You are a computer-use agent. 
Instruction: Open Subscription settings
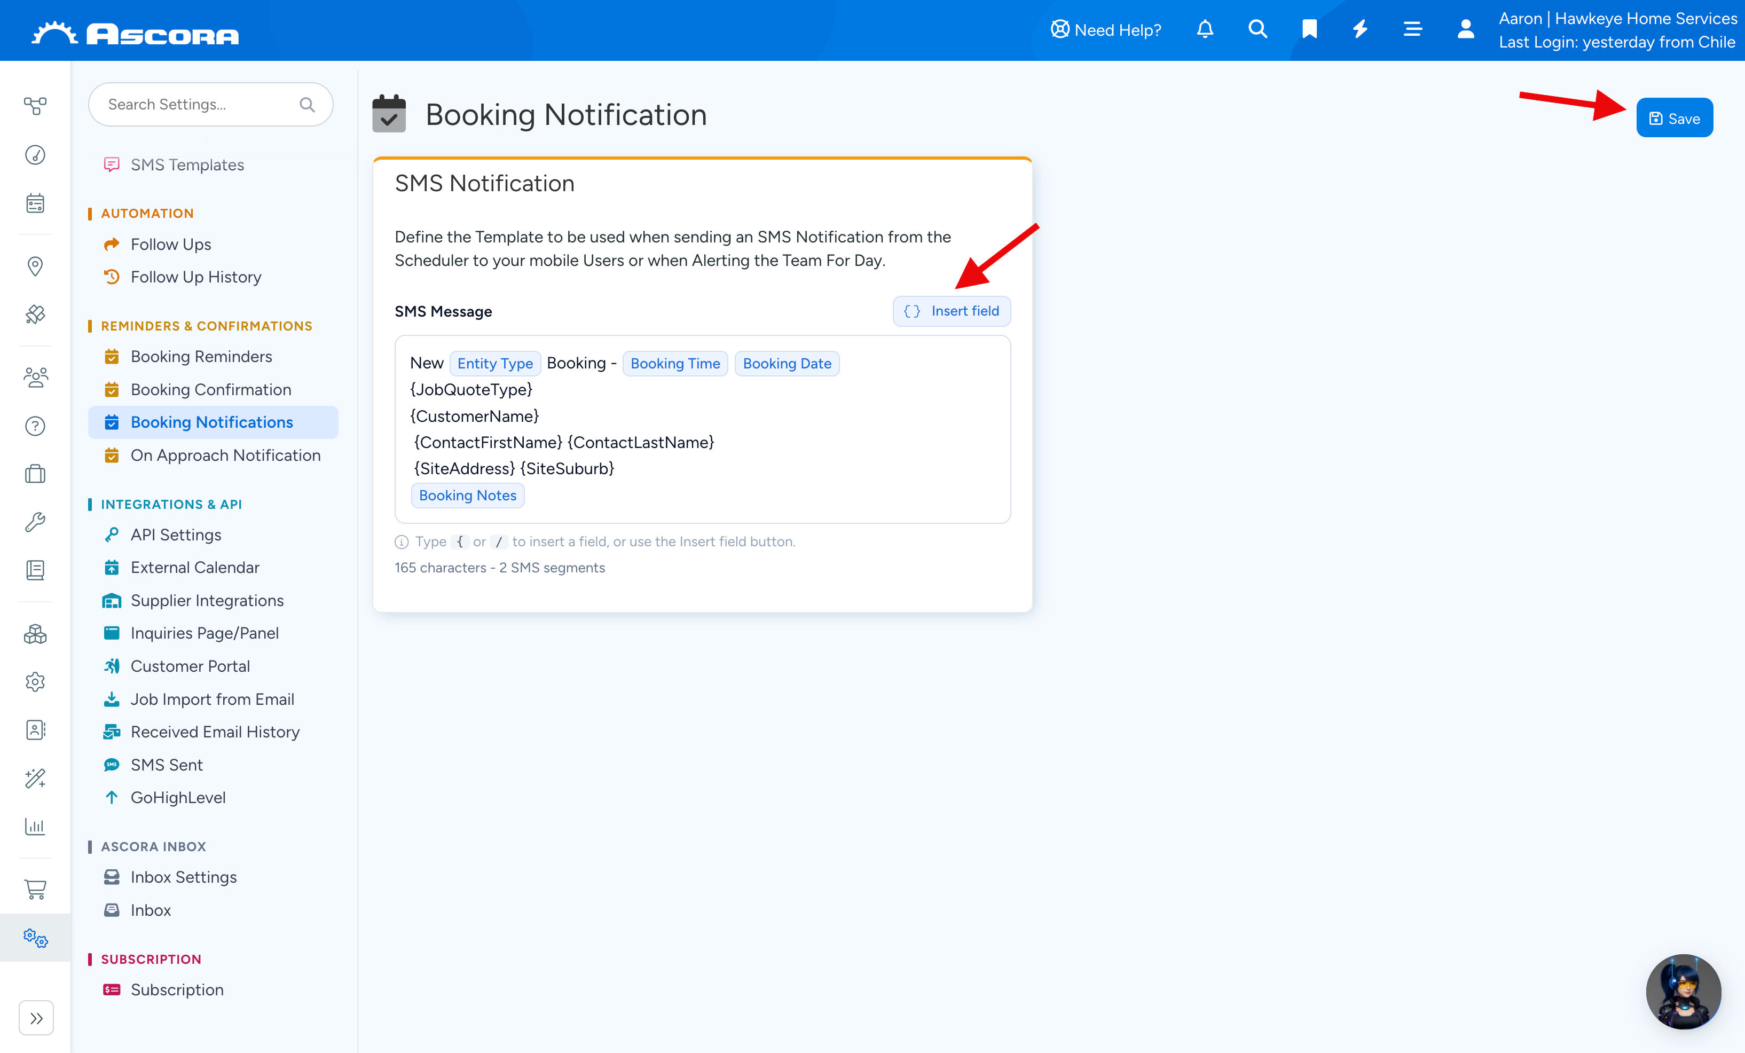coord(177,989)
